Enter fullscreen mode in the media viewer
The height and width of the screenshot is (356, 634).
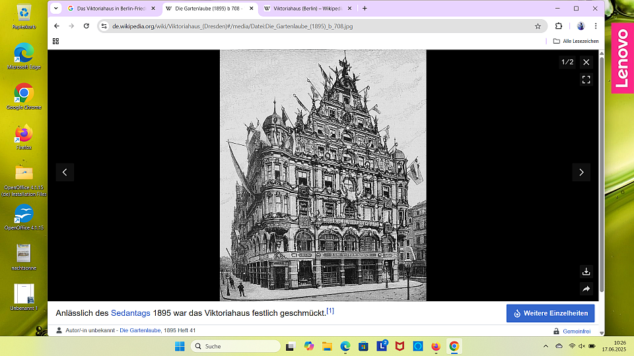pos(586,80)
